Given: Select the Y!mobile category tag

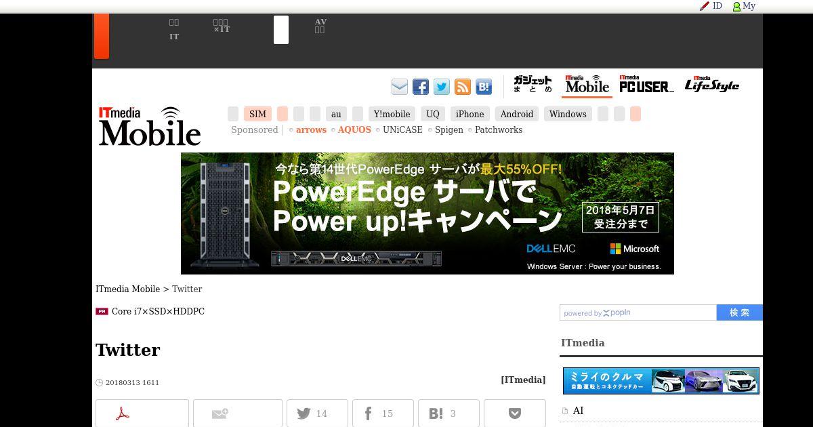Looking at the screenshot, I should (x=392, y=114).
